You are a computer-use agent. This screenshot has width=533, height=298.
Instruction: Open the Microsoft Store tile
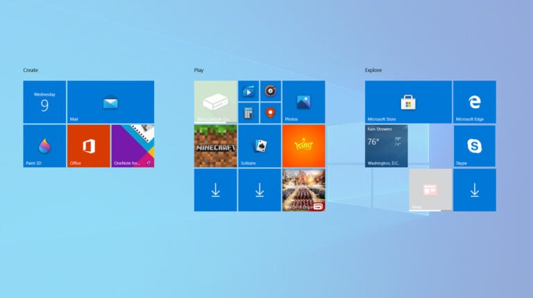pos(408,102)
